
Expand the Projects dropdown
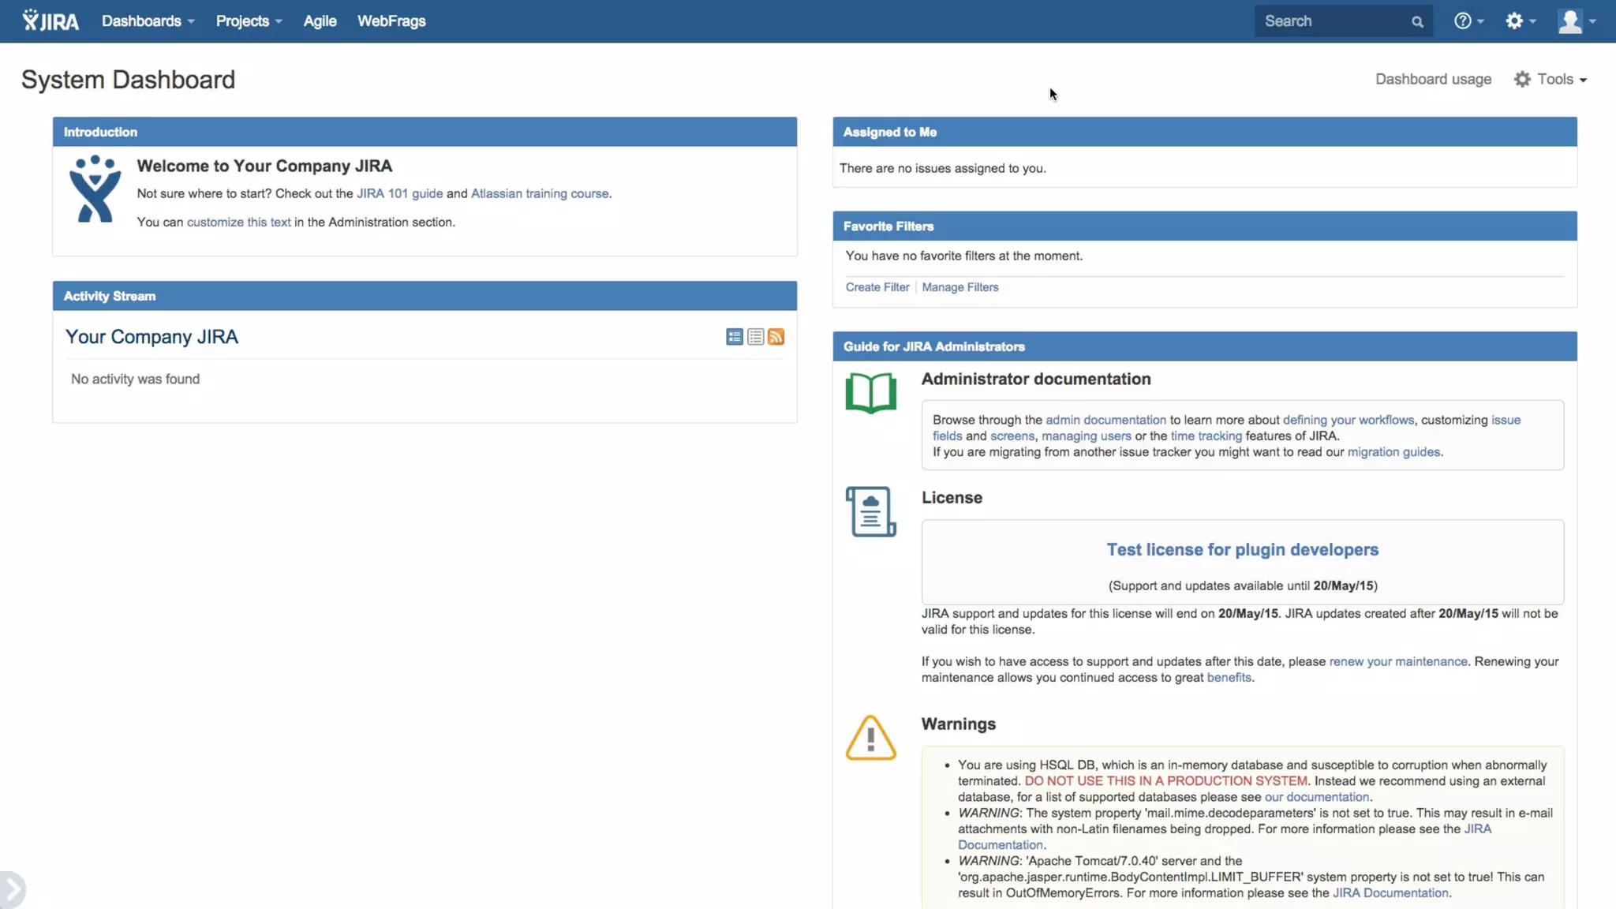coord(249,21)
